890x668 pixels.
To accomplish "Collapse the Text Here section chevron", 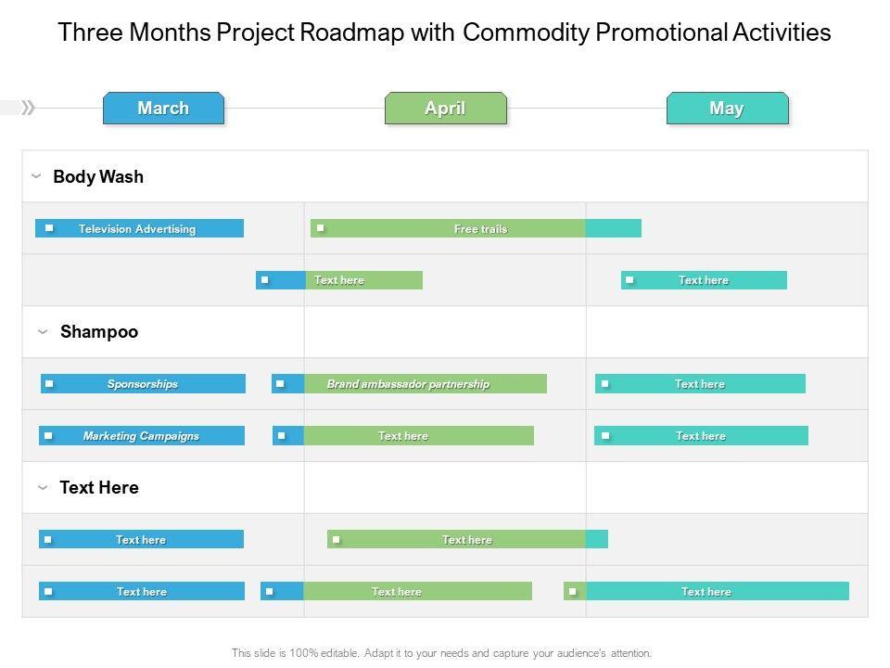I will [x=43, y=487].
